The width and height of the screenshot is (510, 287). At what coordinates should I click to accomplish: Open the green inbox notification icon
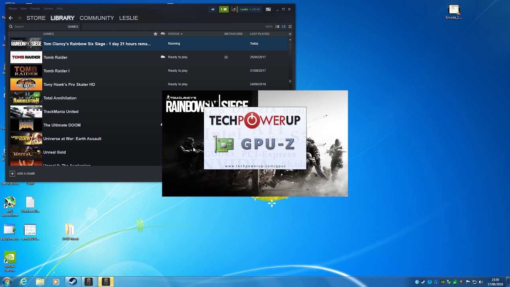click(x=224, y=9)
